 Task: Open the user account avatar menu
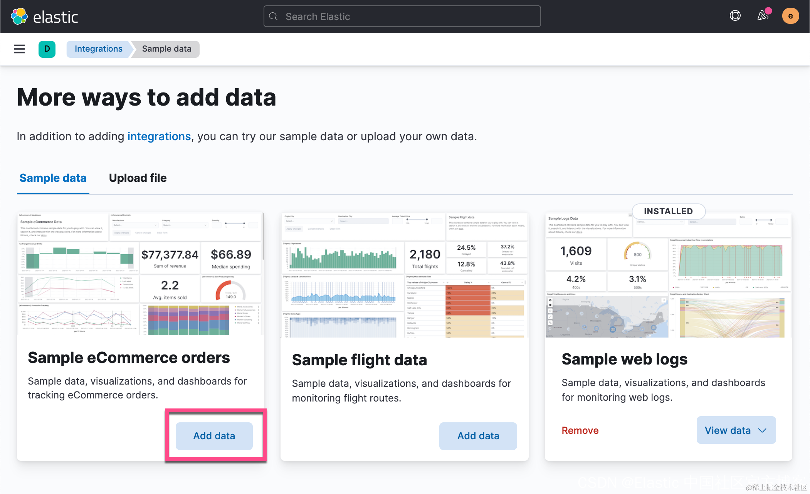(x=790, y=16)
